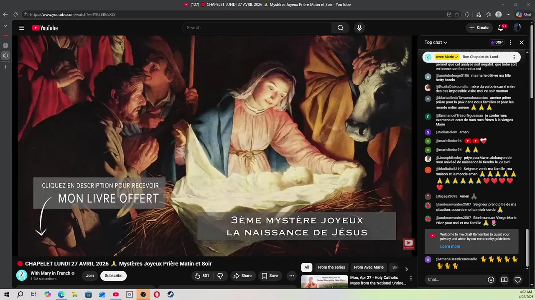The height and width of the screenshot is (300, 535).
Task: Open options for the Holy Catholic Mass video
Action: 411,278
